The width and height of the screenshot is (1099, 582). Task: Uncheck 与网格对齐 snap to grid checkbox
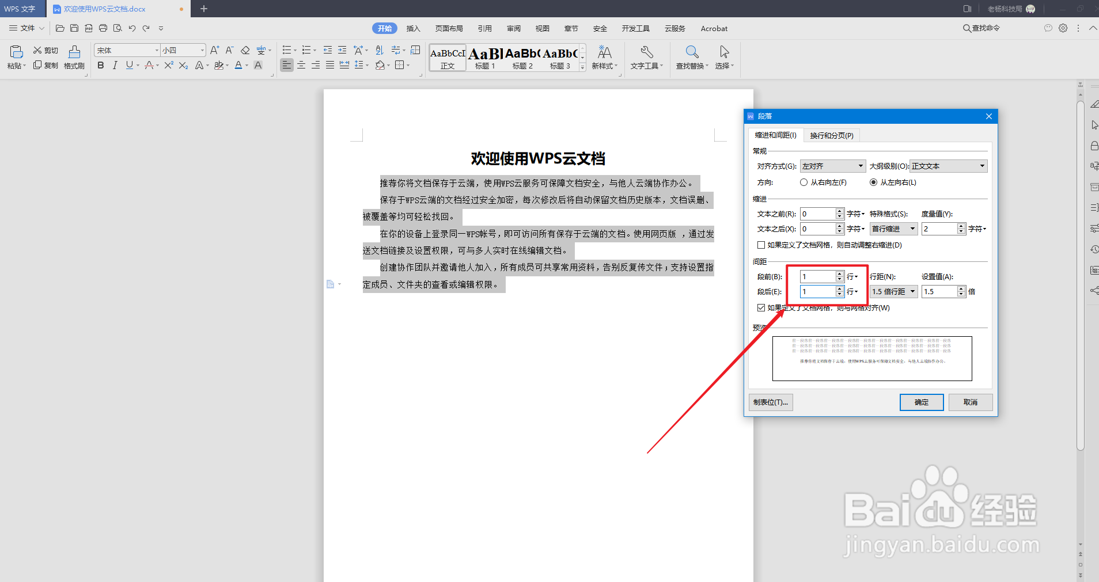point(761,308)
